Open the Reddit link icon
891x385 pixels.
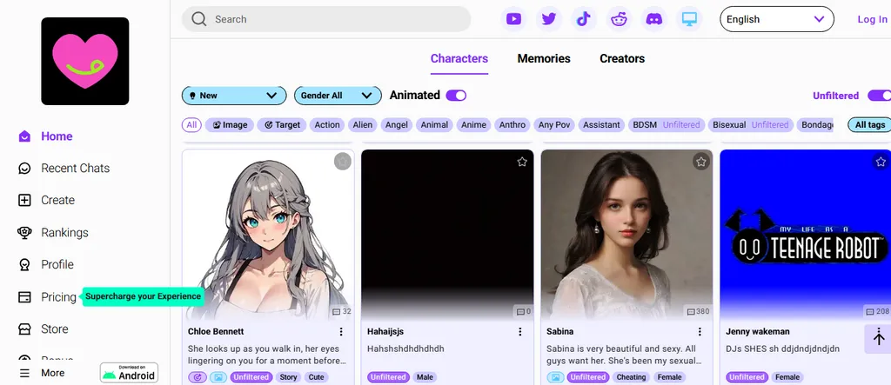(x=619, y=19)
